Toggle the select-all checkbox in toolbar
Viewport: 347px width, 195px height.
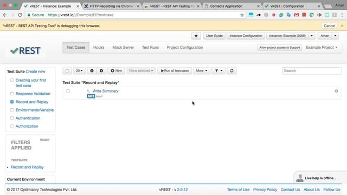click(x=67, y=71)
